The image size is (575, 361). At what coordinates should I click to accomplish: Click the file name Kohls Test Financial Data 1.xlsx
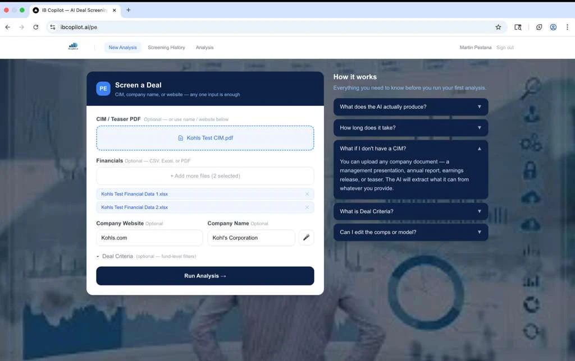coord(134,194)
